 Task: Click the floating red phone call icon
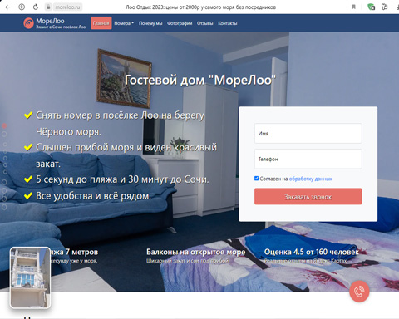359,292
